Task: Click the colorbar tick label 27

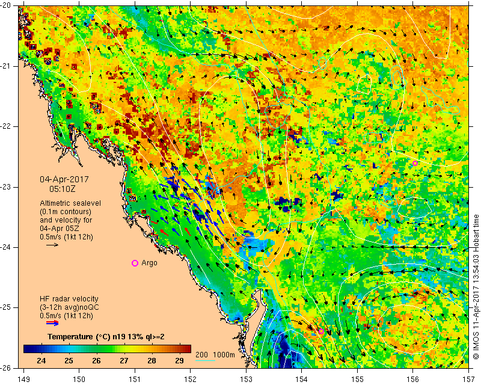Action: (124, 360)
